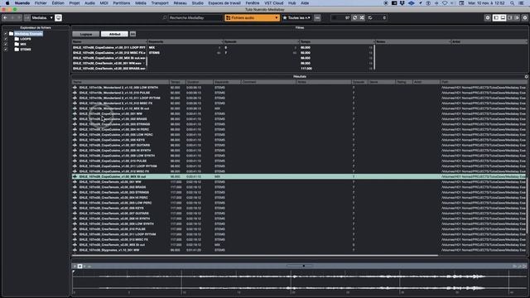Image resolution: width=530 pixels, height=298 pixels.
Task: Sort results by the Keywords column header
Action: point(227,82)
